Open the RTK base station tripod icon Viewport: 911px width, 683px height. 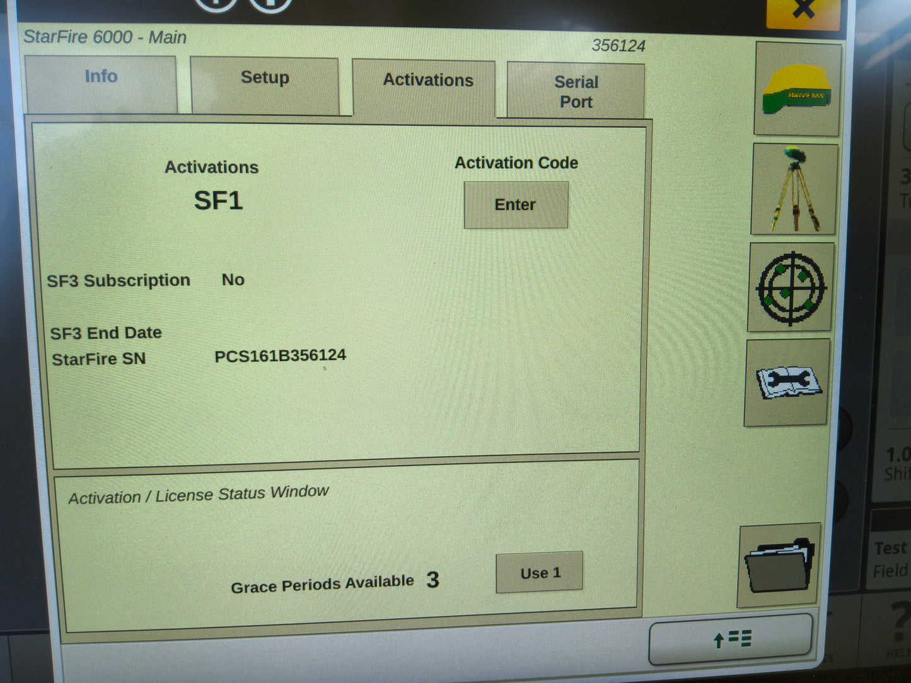793,189
